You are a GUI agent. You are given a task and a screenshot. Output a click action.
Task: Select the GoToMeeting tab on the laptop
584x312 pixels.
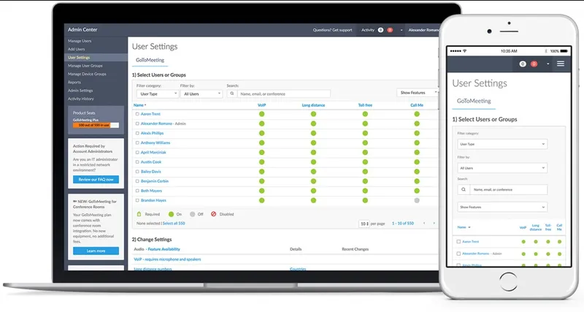(x=150, y=60)
